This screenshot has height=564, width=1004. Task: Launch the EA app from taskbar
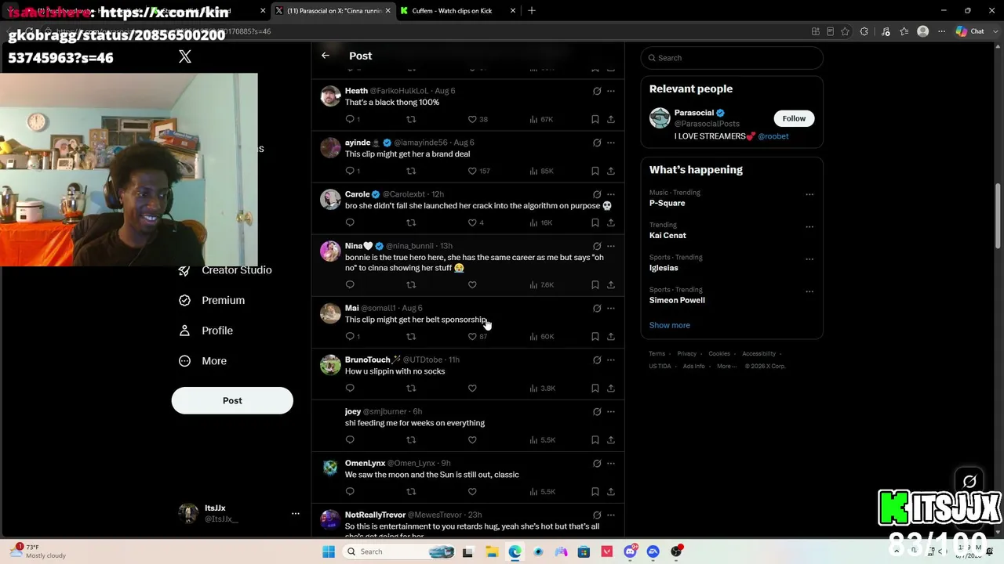coord(653,551)
